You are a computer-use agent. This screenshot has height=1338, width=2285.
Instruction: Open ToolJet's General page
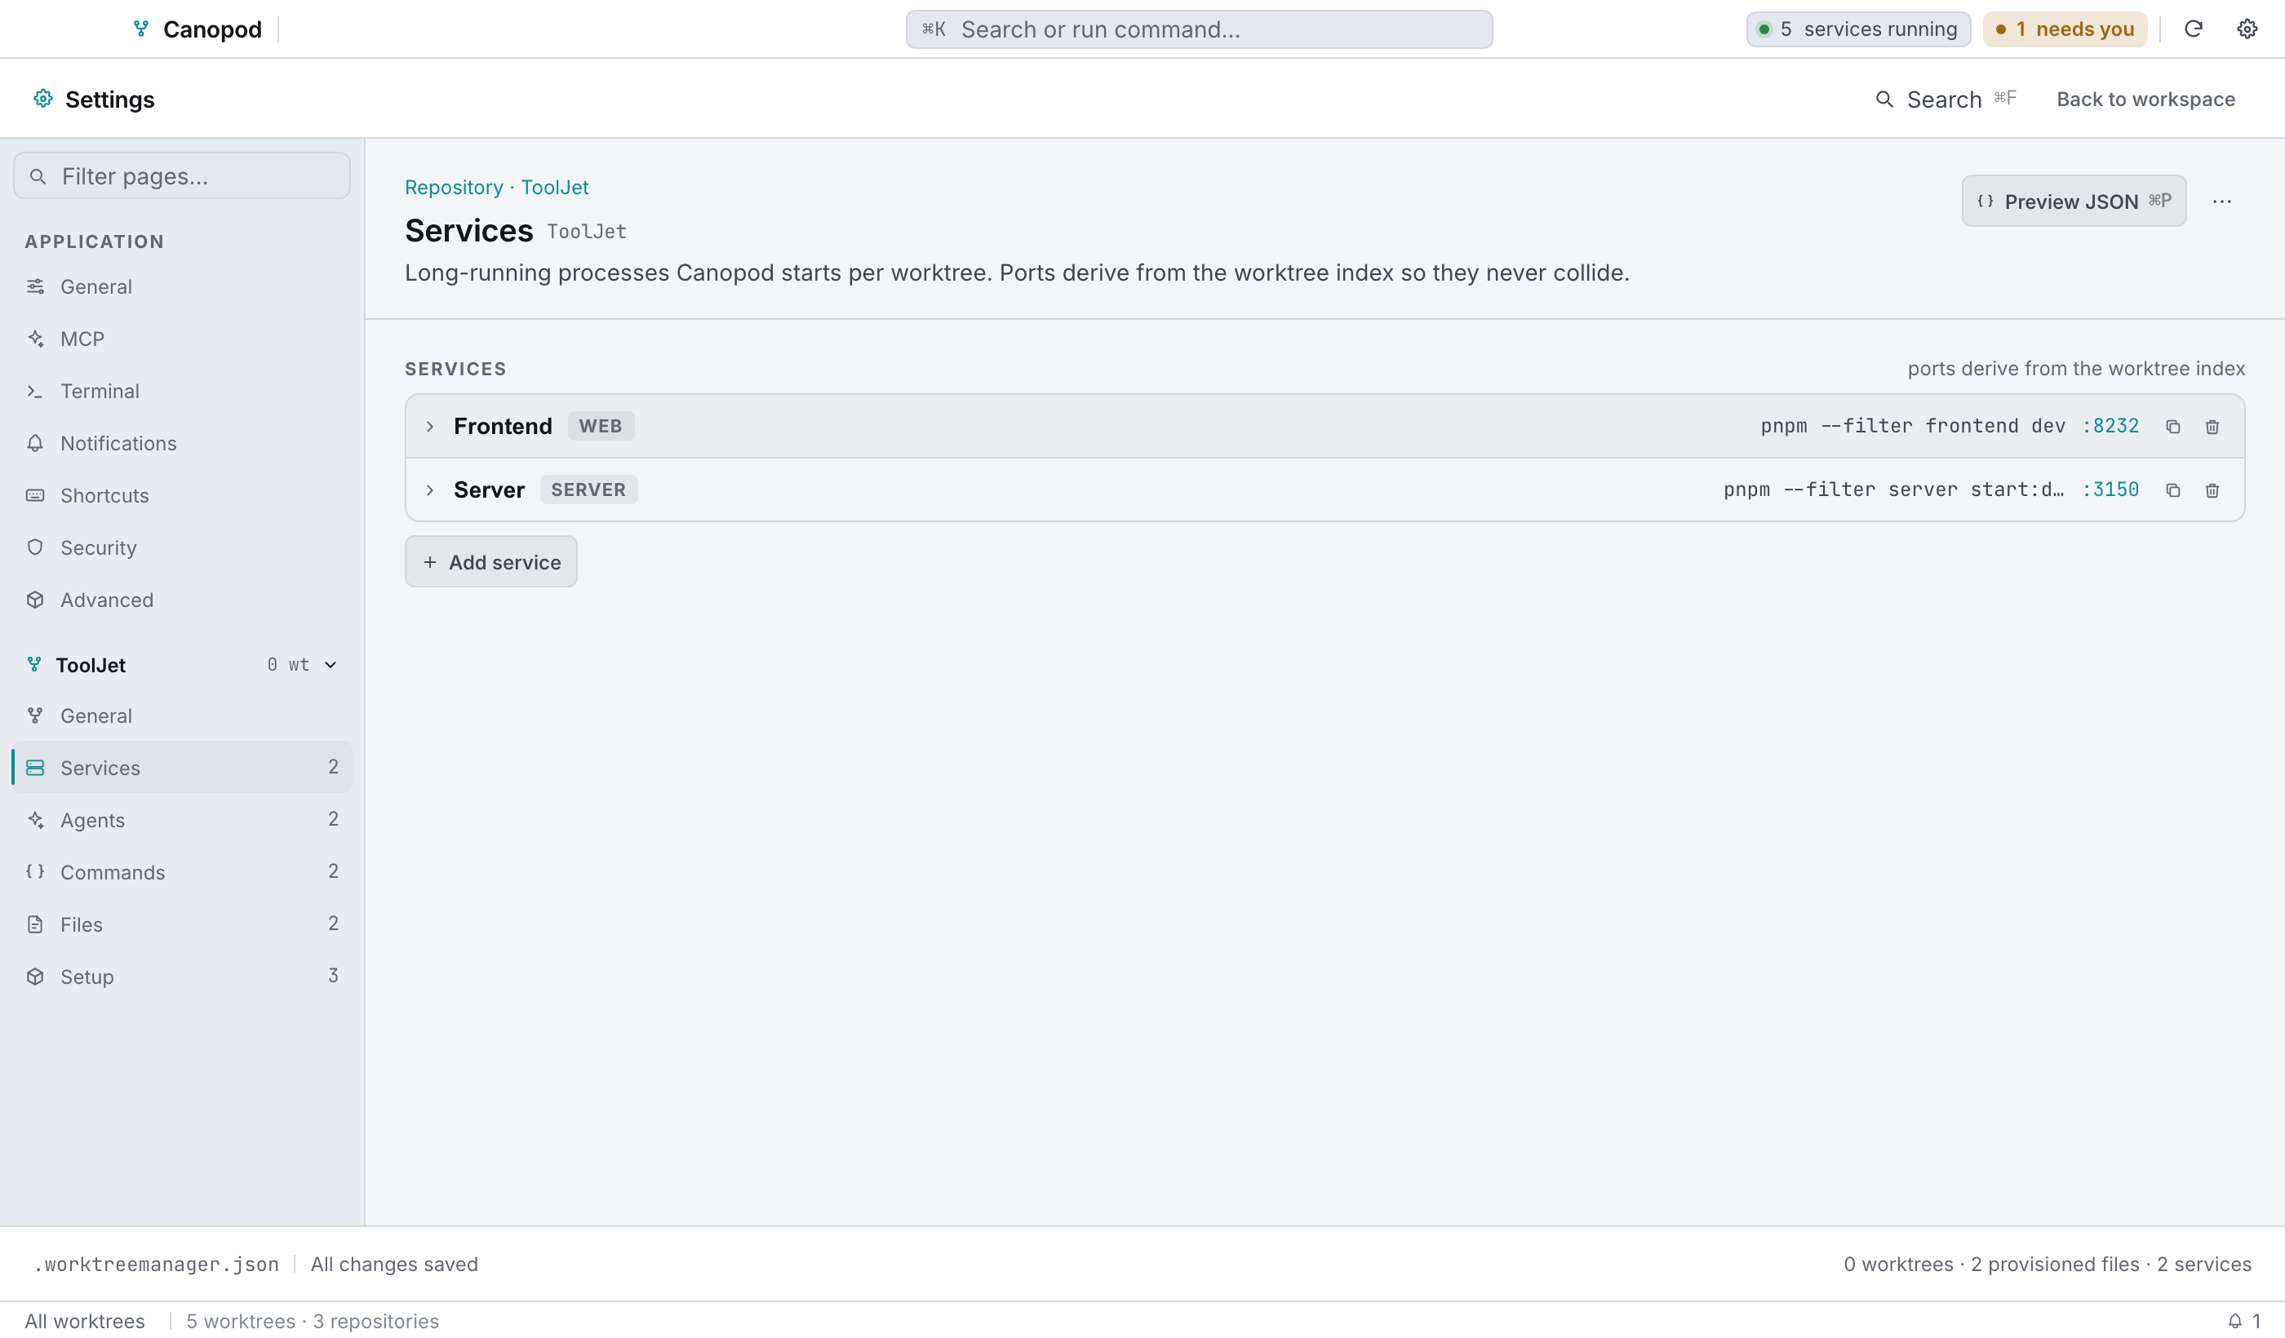pos(181,716)
